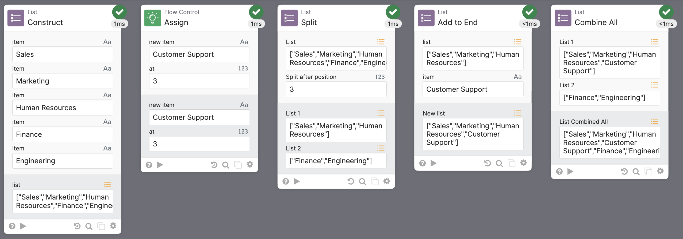This screenshot has width=683, height=239.
Task: Click the magnifier icon on Assign card
Action: pos(226,165)
